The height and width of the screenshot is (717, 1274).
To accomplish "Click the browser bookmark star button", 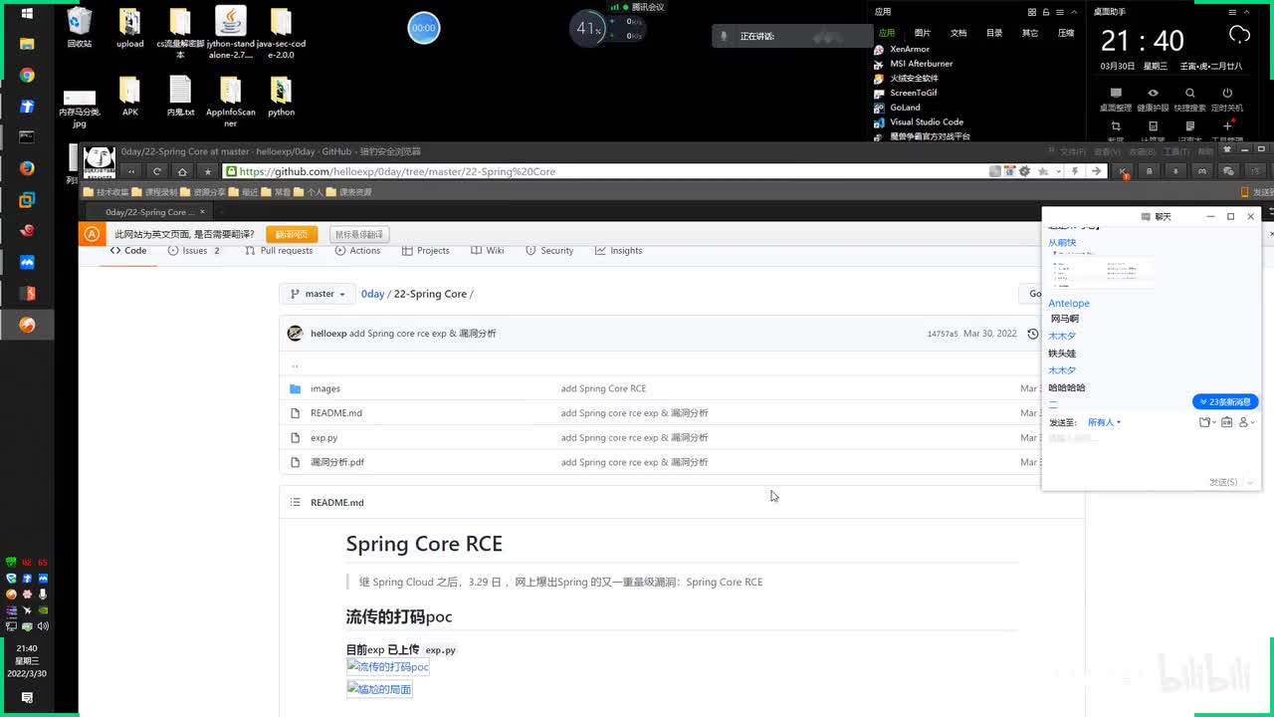I will tap(208, 171).
